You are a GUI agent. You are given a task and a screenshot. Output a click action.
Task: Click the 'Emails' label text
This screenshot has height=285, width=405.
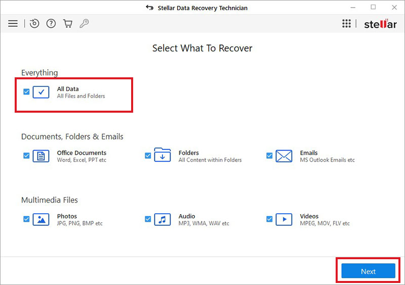(x=309, y=153)
